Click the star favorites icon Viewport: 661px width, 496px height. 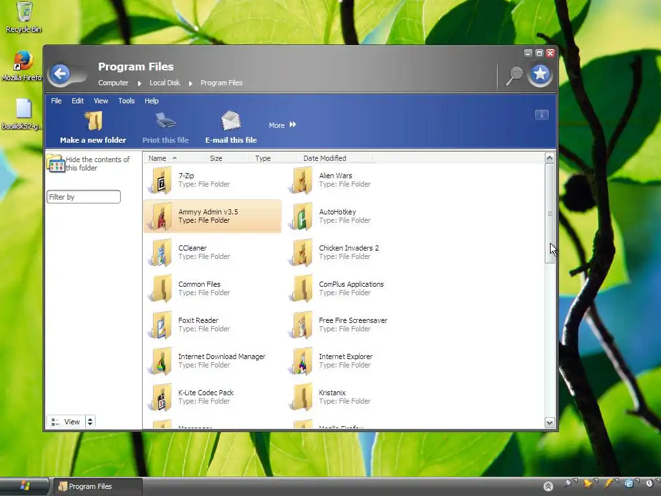click(540, 75)
